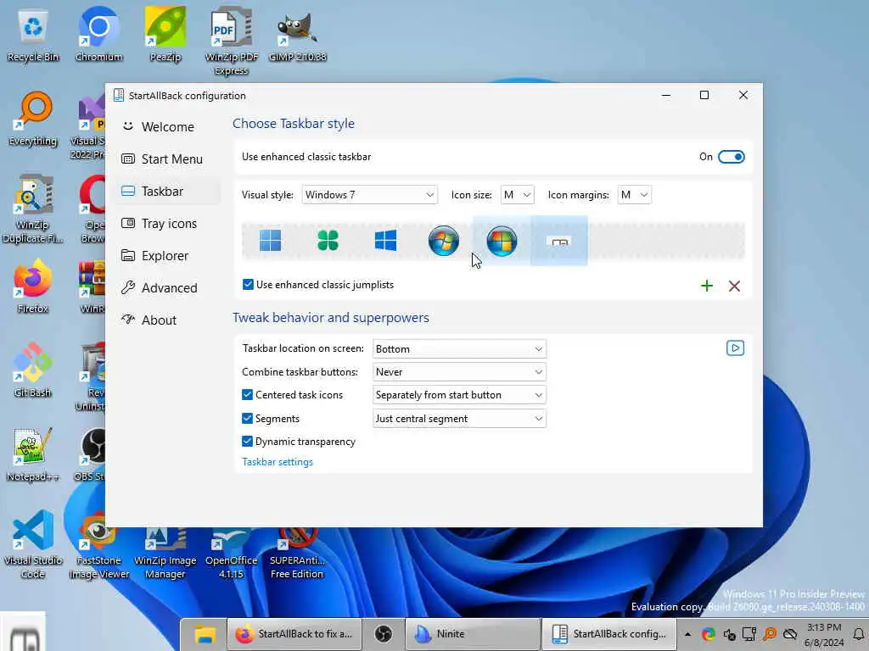Open the Just central segment dropdown
The image size is (869, 651).
pyautogui.click(x=459, y=419)
